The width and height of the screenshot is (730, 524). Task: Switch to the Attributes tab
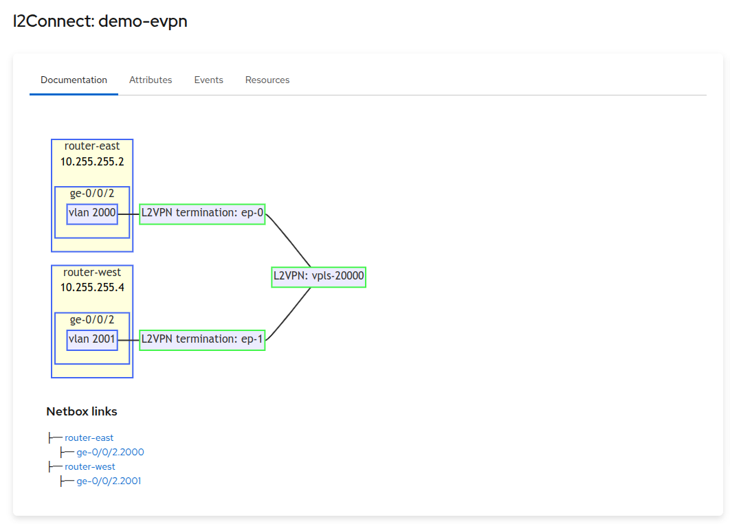[x=151, y=80]
